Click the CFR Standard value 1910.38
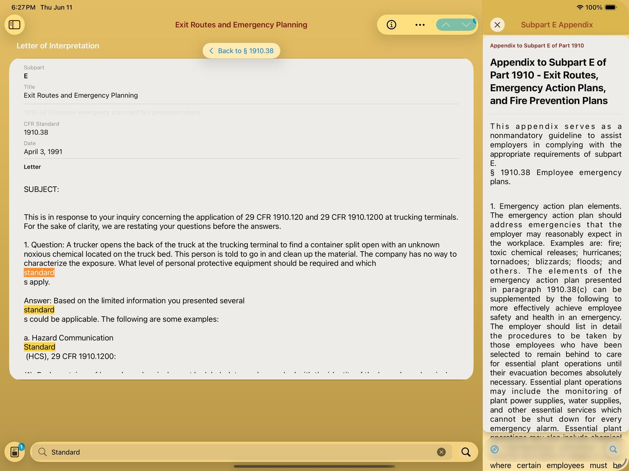629x471 pixels. 36,132
